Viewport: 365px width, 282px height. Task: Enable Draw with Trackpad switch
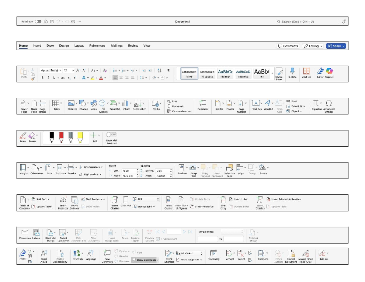[x=112, y=134]
